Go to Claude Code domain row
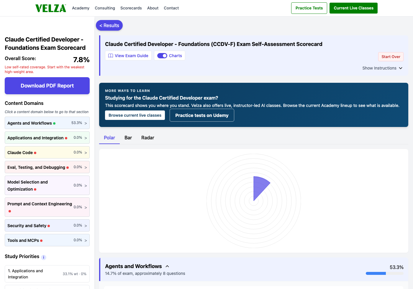The width and height of the screenshot is (413, 289). [47, 153]
